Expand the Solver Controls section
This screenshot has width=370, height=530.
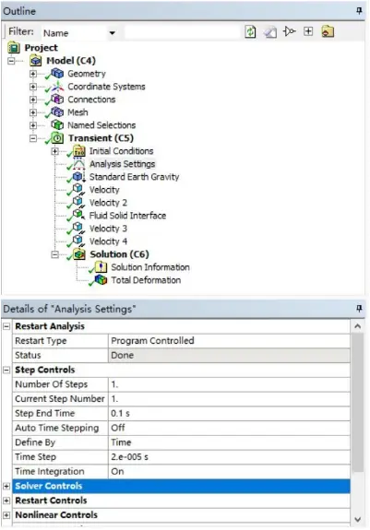click(6, 486)
